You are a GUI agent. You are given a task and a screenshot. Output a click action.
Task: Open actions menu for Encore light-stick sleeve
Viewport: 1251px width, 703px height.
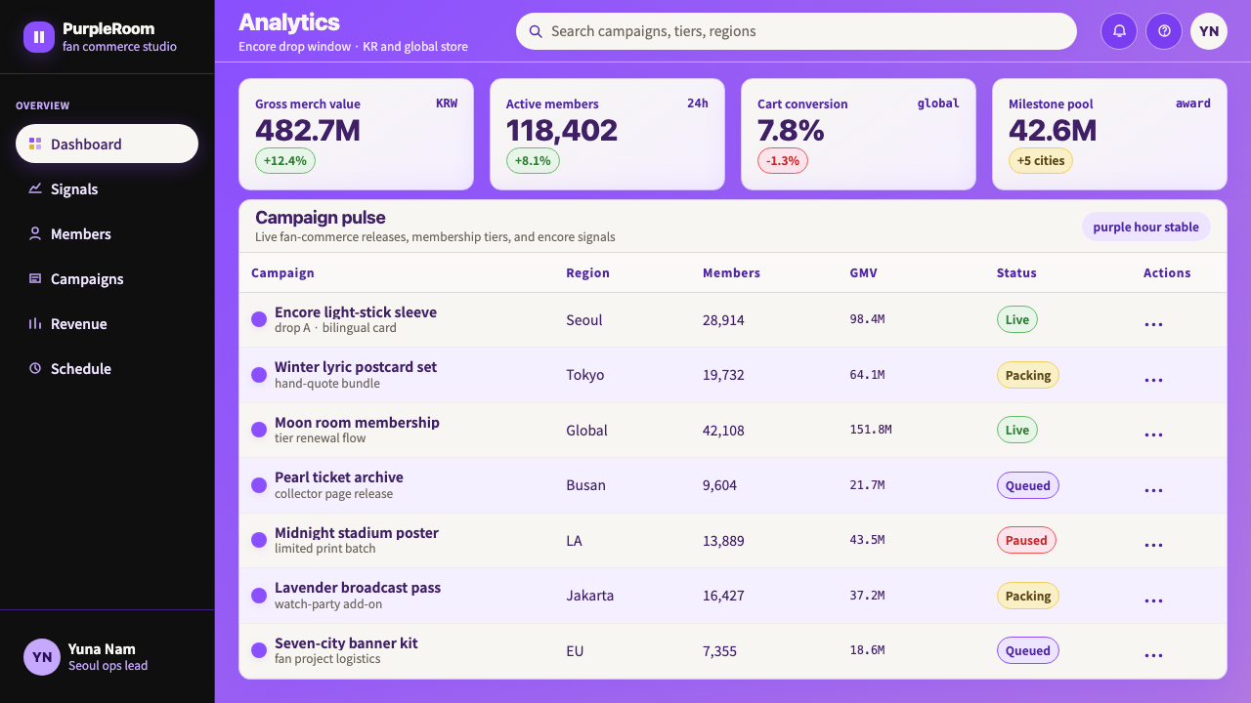pyautogui.click(x=1153, y=324)
